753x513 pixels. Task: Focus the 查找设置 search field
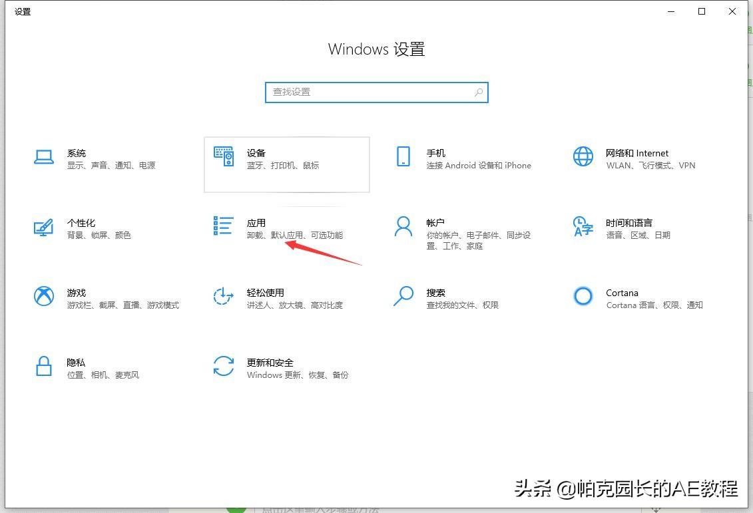point(377,92)
